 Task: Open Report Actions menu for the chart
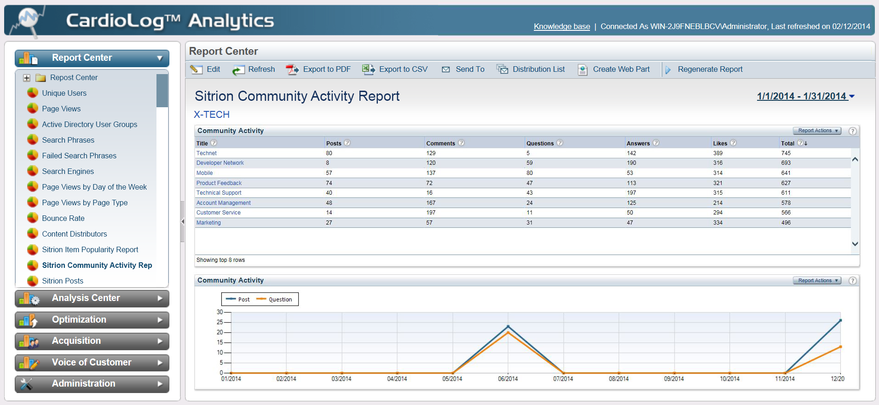click(817, 280)
